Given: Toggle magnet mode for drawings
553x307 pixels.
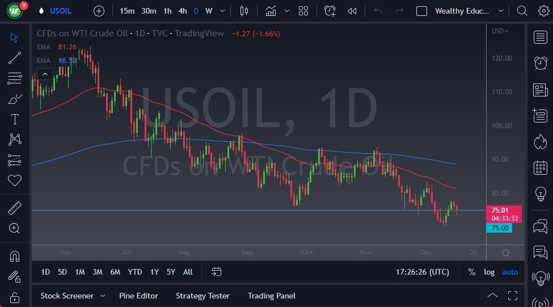Looking at the screenshot, I should 14,256.
